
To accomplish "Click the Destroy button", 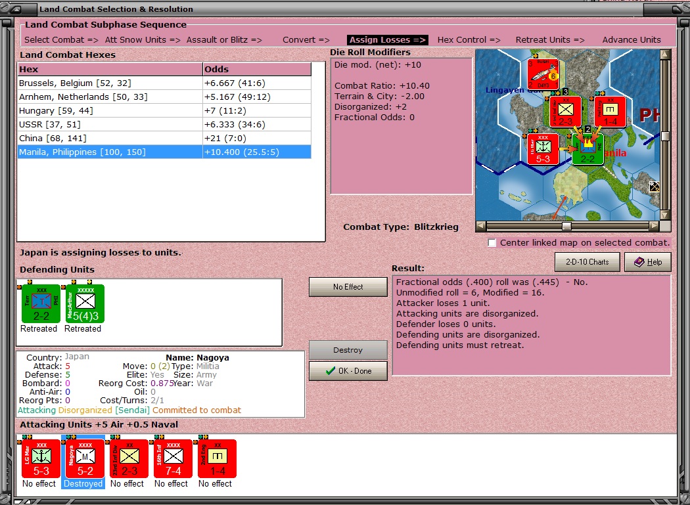I will (348, 350).
